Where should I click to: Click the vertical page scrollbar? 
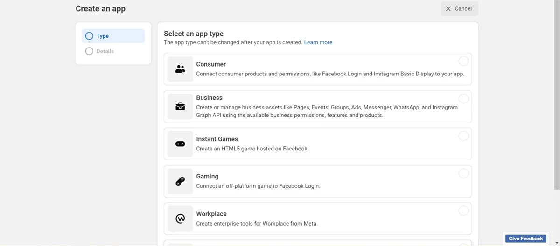pyautogui.click(x=557, y=95)
